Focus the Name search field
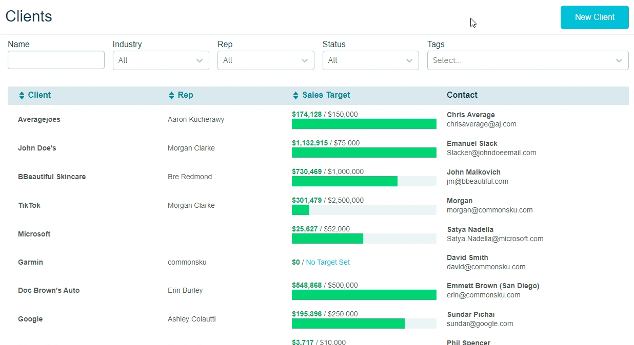 56,60
